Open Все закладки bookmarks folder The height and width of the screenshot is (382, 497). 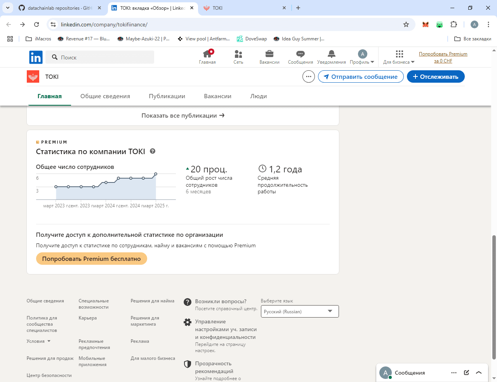(473, 39)
